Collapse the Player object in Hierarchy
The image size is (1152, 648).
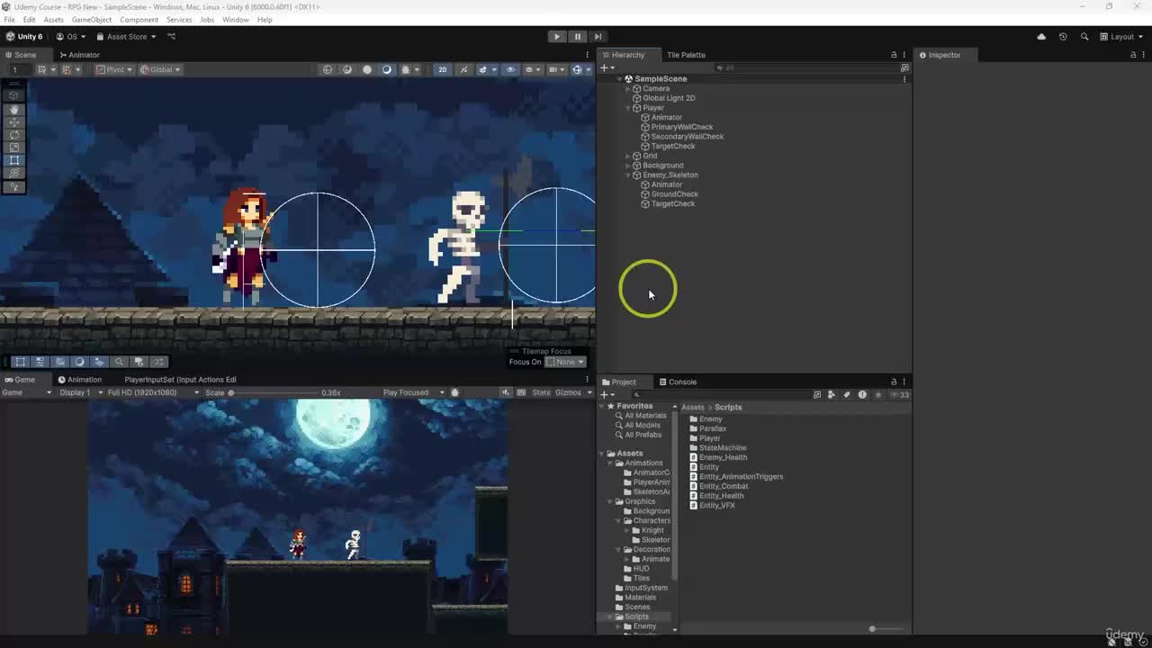tap(628, 108)
